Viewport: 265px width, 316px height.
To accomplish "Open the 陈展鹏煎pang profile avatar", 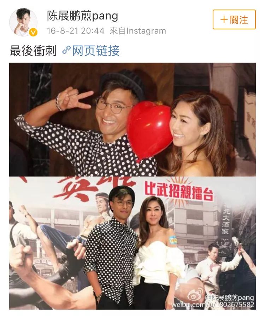I will click(x=23, y=22).
